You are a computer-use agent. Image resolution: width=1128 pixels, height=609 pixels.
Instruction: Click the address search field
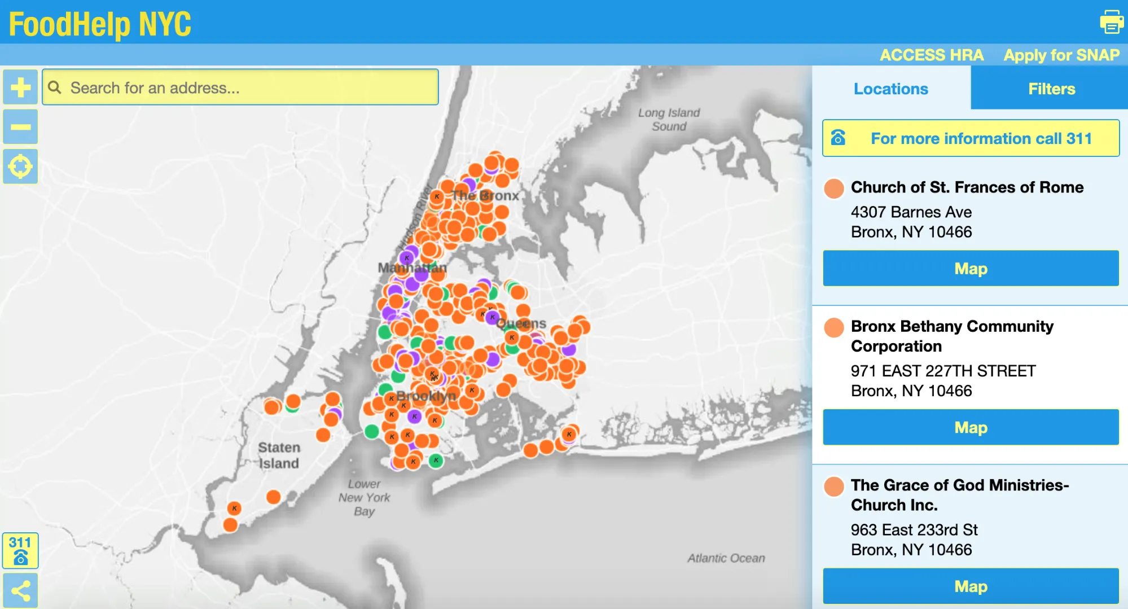pos(243,87)
